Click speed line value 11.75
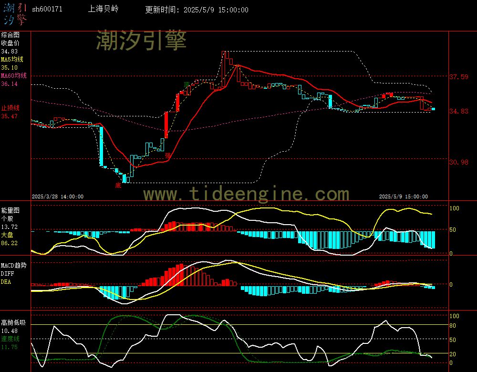The image size is (477, 372). [10, 347]
